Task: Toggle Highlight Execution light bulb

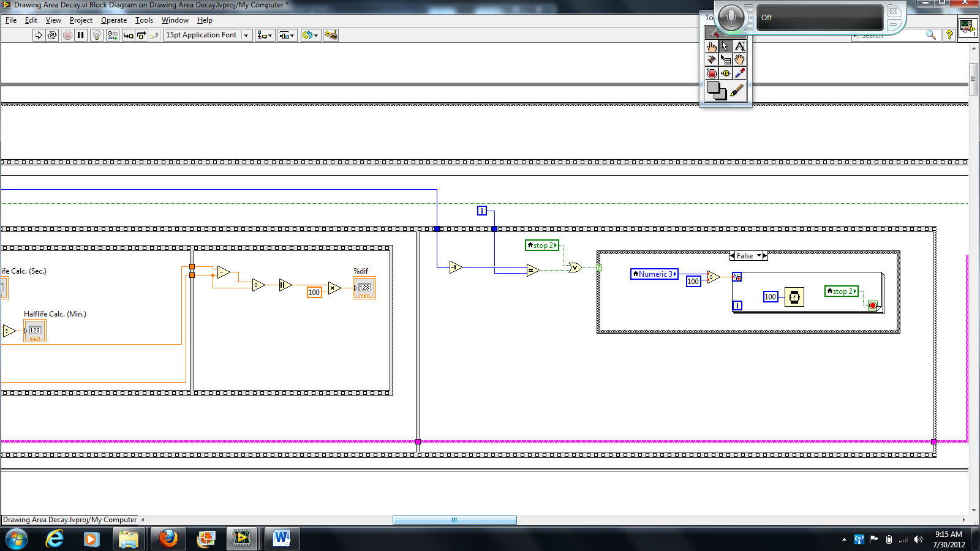Action: (x=97, y=35)
